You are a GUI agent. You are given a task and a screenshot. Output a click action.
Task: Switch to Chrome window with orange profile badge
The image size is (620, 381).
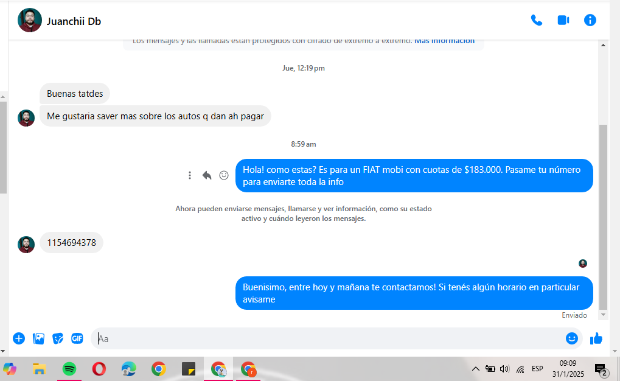coord(248,369)
